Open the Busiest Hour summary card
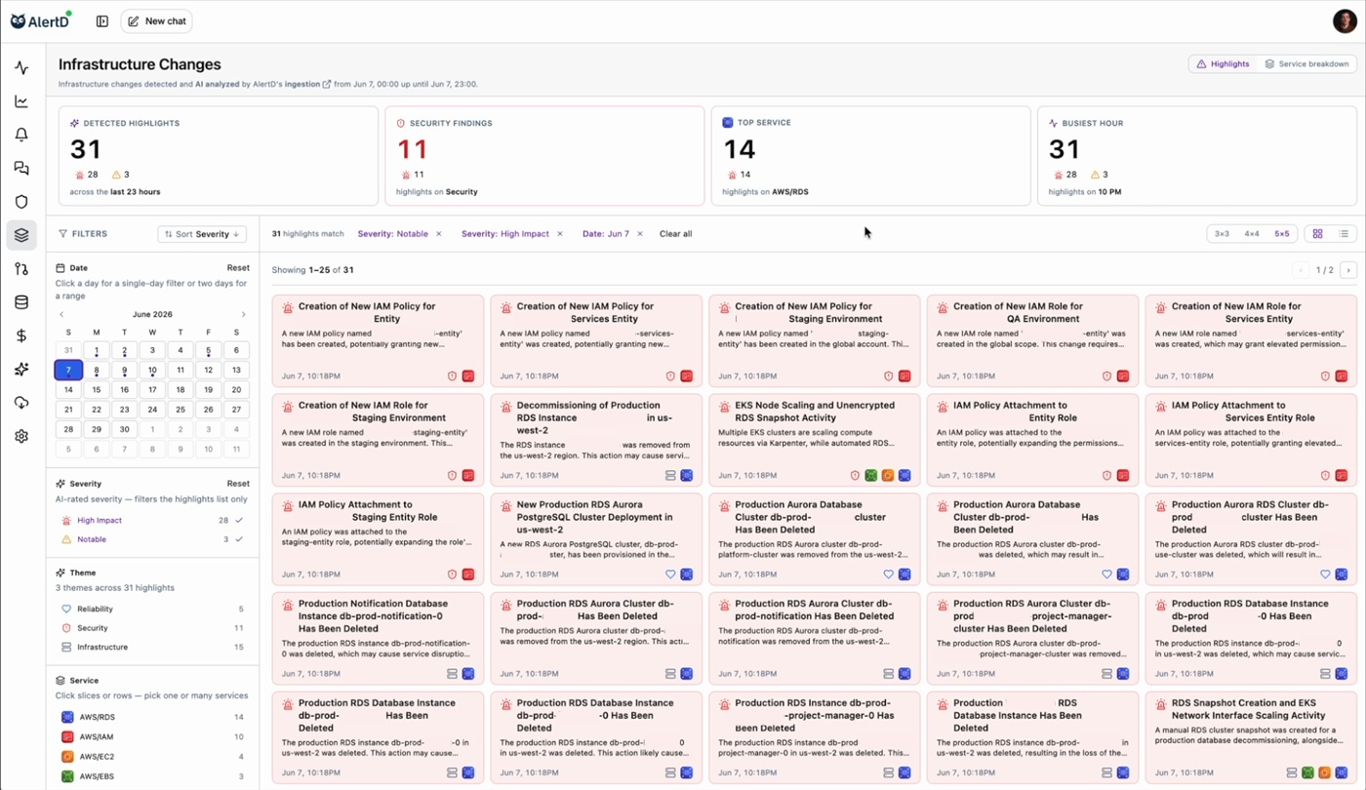1366x790 pixels. pyautogui.click(x=1197, y=156)
